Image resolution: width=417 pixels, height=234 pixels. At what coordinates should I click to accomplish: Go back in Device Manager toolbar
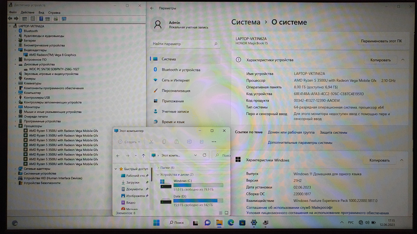pyautogui.click(x=10, y=19)
